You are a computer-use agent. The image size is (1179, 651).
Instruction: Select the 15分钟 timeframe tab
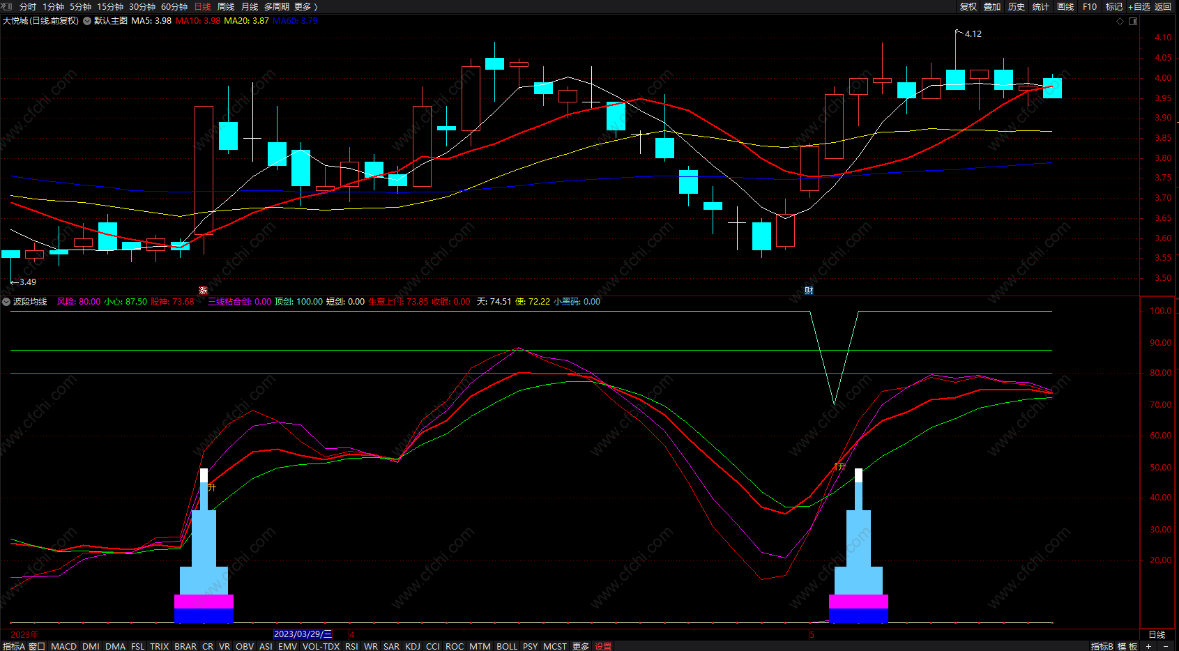tap(110, 6)
